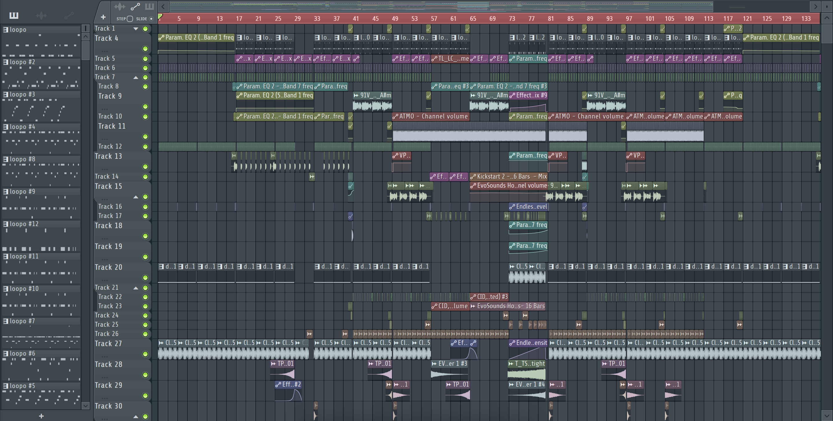
Task: Collapse the Track 21 group arrow
Action: (136, 288)
